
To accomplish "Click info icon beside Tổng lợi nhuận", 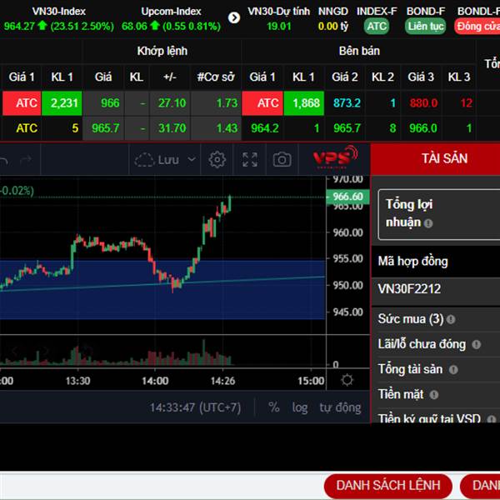I will click(x=428, y=223).
